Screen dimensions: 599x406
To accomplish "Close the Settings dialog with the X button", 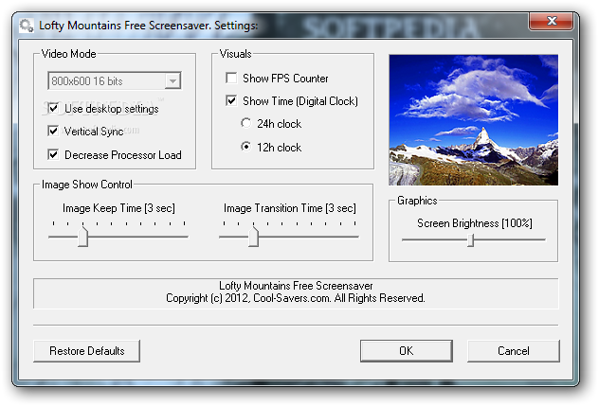I will (x=551, y=21).
